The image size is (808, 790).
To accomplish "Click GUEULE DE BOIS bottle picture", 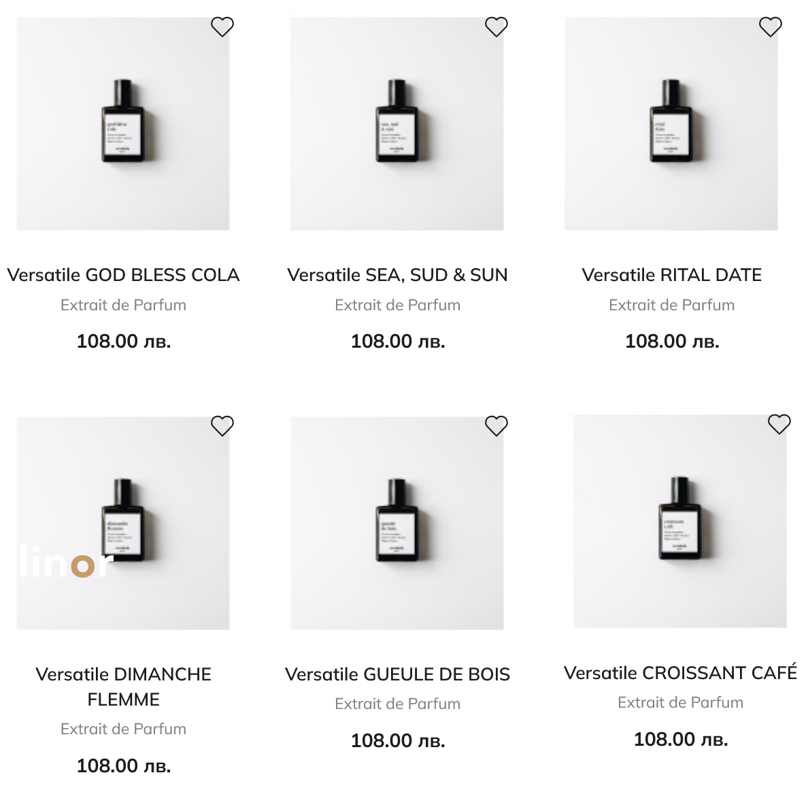I will coord(397,521).
